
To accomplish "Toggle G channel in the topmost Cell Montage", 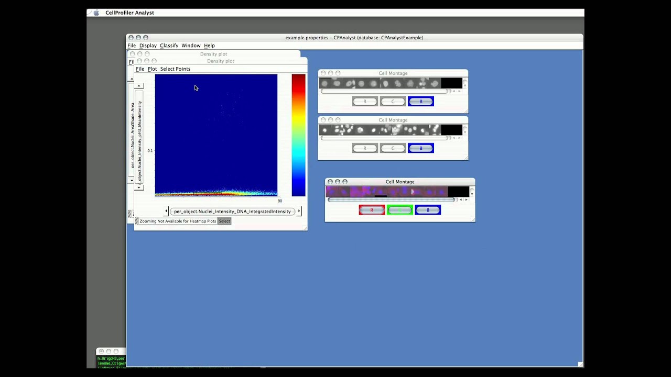I will point(393,102).
